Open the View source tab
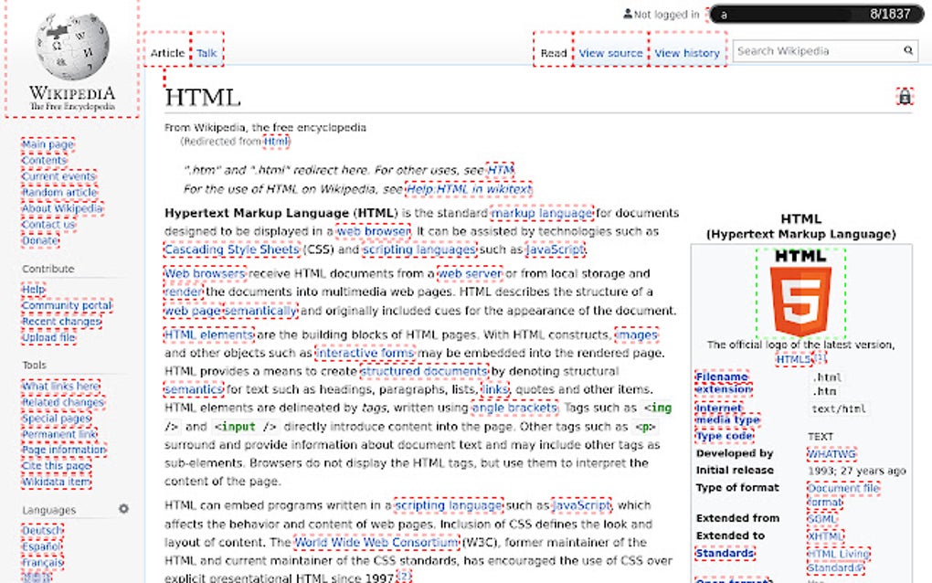932x583 pixels. click(x=609, y=53)
